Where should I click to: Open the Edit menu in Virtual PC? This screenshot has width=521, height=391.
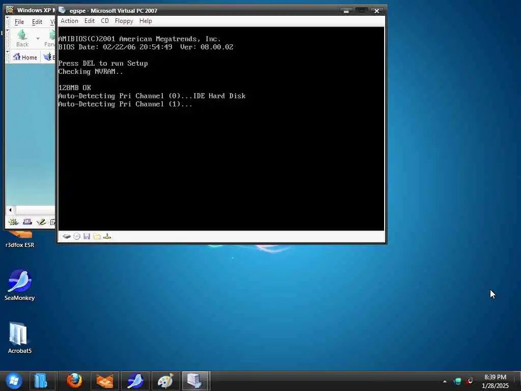(x=90, y=21)
